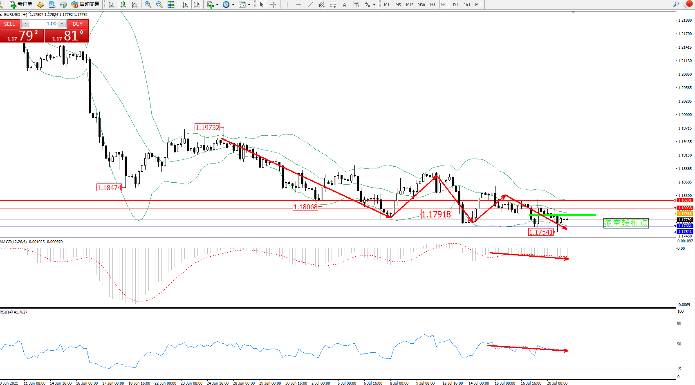The width and height of the screenshot is (695, 385).
Task: Zoom out on the chart
Action: (x=159, y=4)
